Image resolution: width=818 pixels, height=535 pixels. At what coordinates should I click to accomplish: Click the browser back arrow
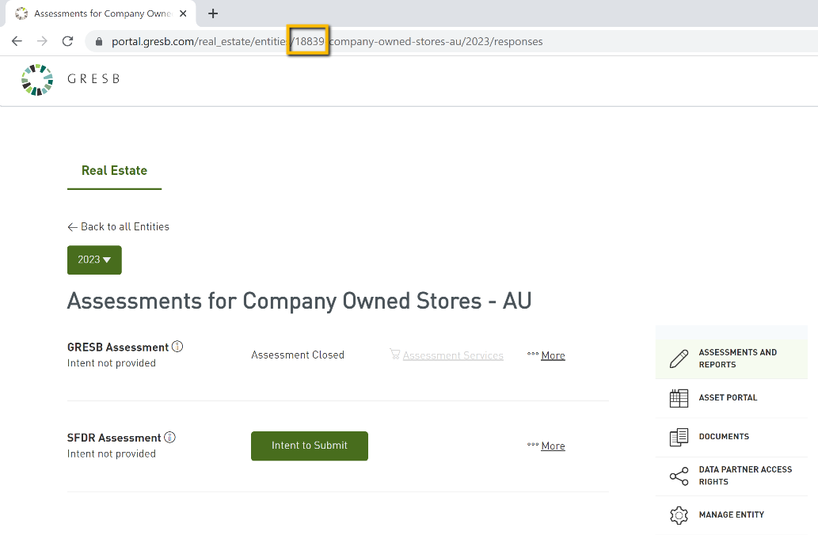point(17,41)
